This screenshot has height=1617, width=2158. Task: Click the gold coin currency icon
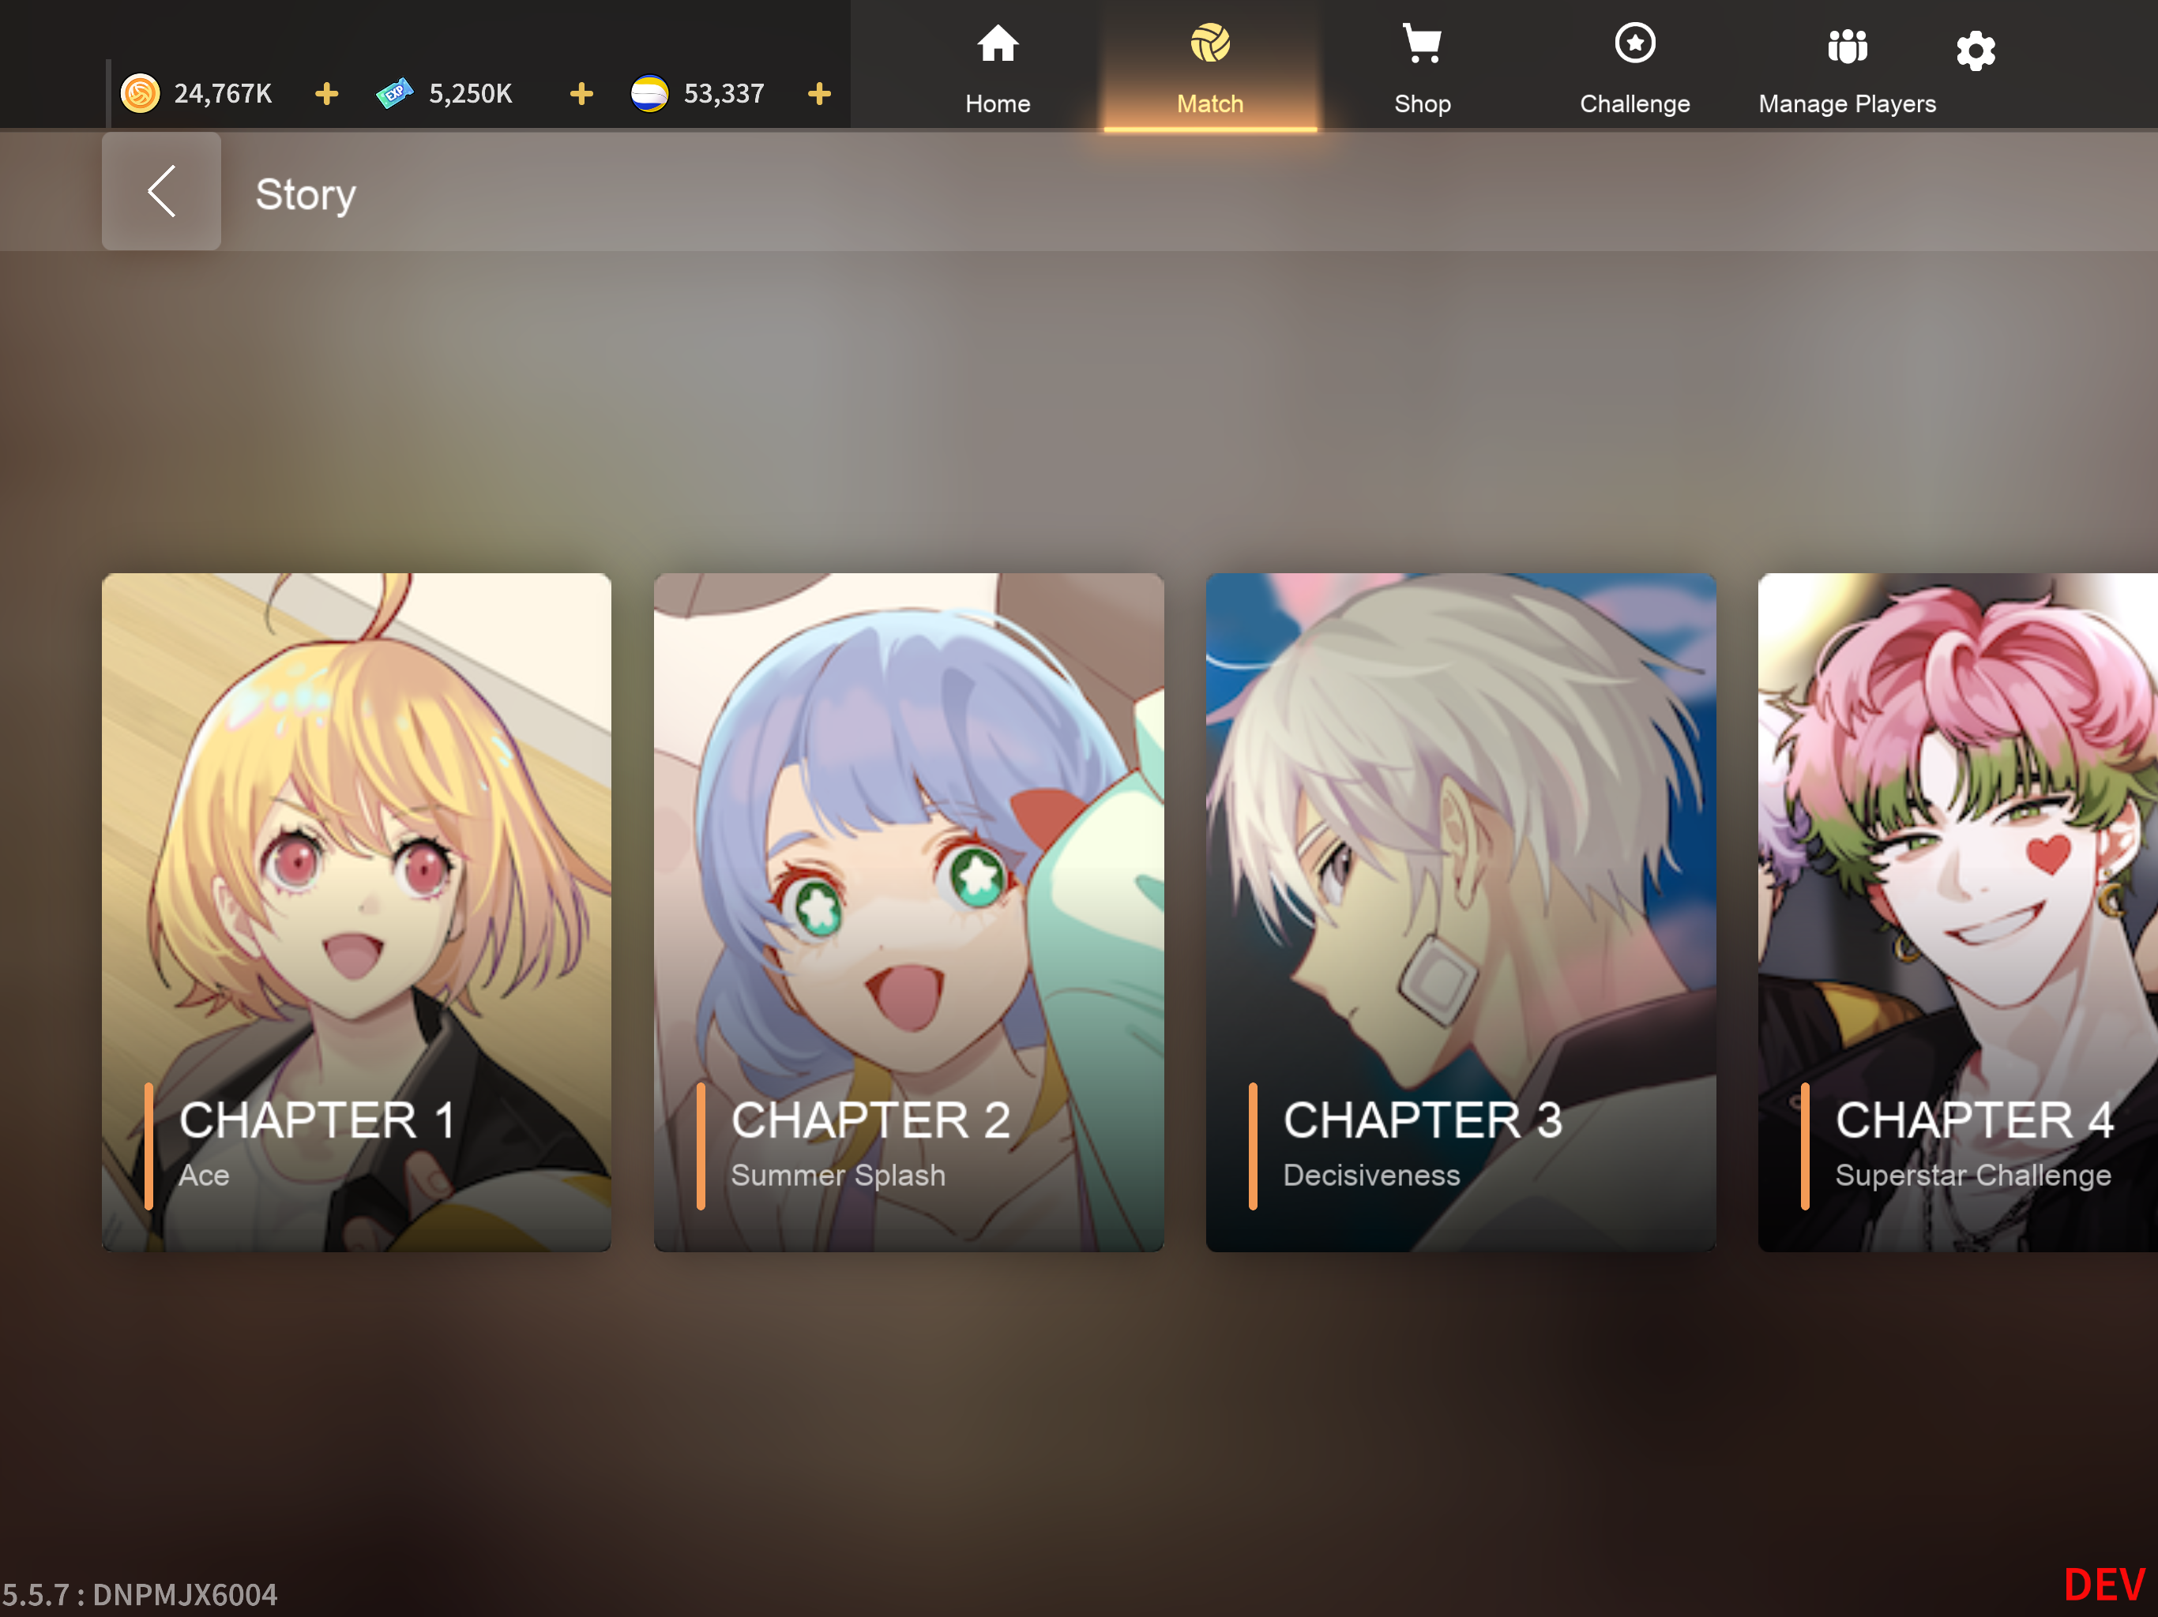[x=141, y=94]
